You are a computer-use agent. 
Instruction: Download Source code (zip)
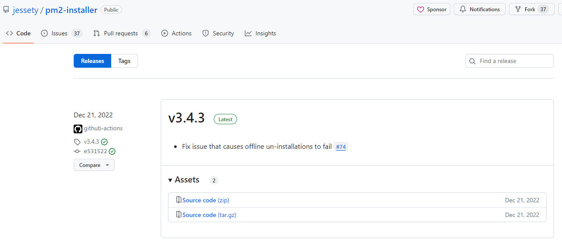pyautogui.click(x=206, y=200)
